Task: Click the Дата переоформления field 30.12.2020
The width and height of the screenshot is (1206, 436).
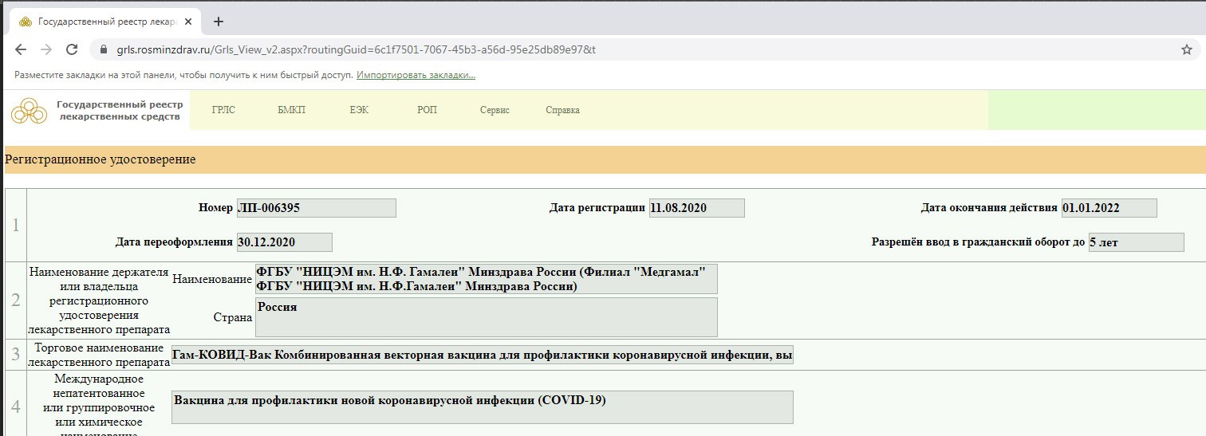Action: [x=284, y=242]
